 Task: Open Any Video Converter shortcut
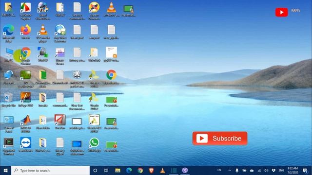[60, 34]
